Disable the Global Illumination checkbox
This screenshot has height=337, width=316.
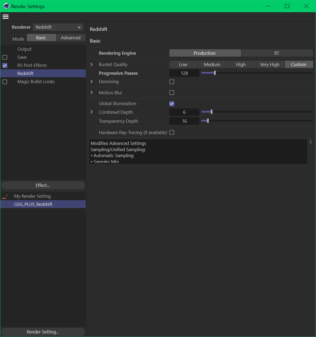172,103
